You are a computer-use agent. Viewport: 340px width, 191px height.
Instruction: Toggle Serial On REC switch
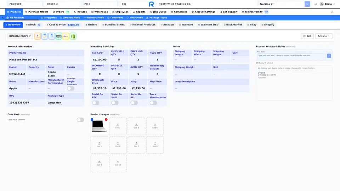pos(96,103)
